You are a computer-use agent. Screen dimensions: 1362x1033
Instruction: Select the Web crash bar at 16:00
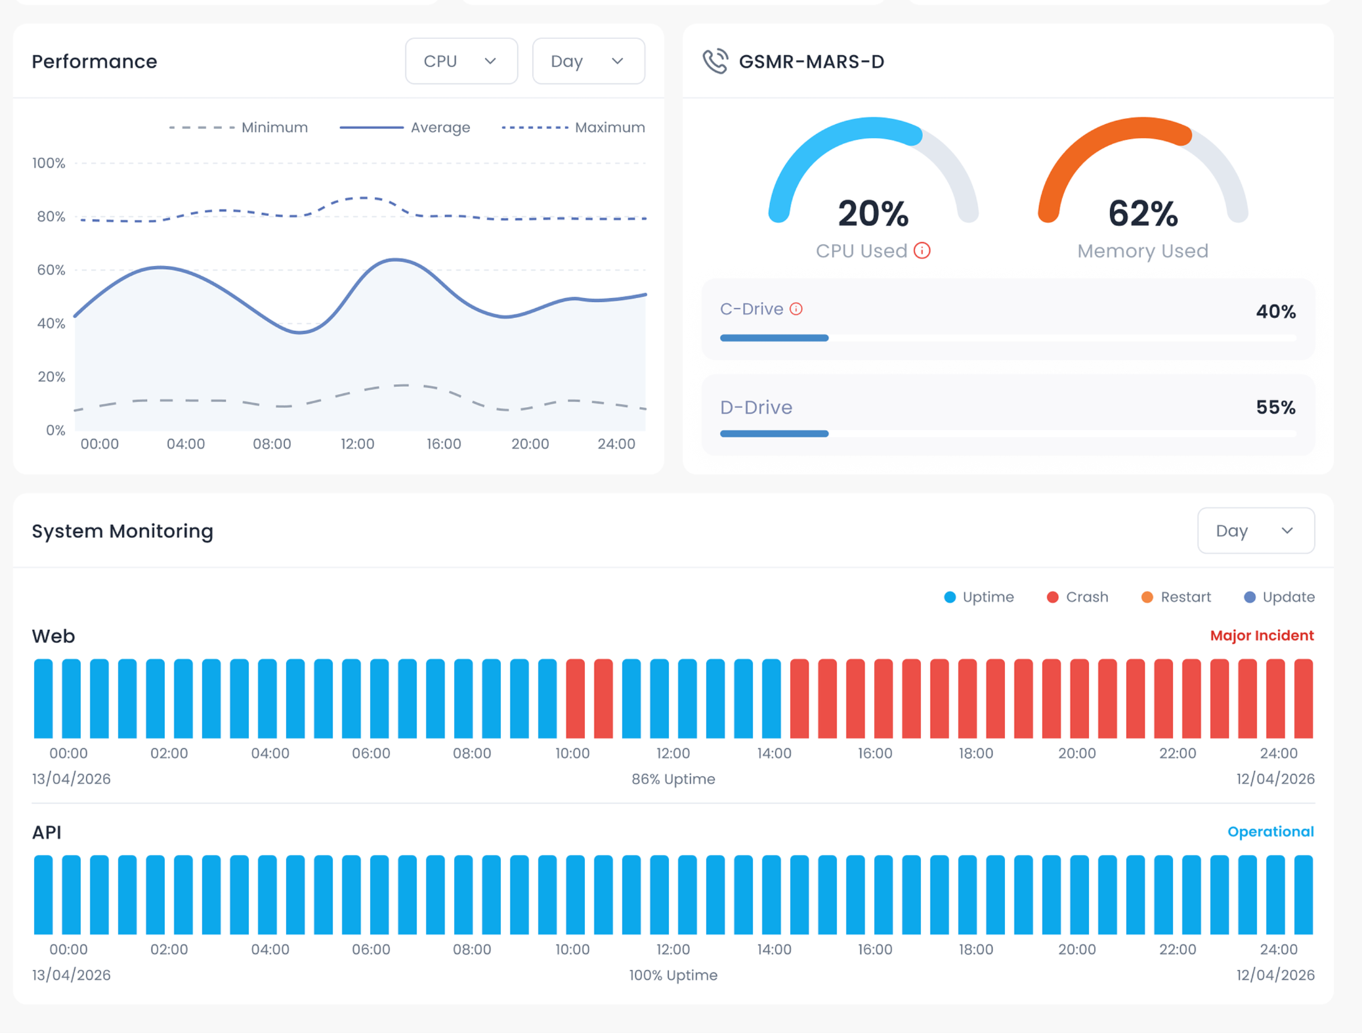click(883, 699)
